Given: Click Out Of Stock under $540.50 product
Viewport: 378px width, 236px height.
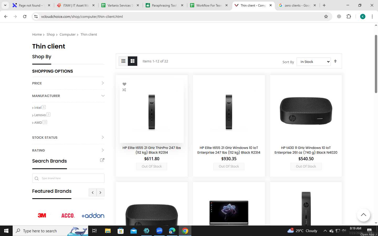Looking at the screenshot, I should (306, 166).
